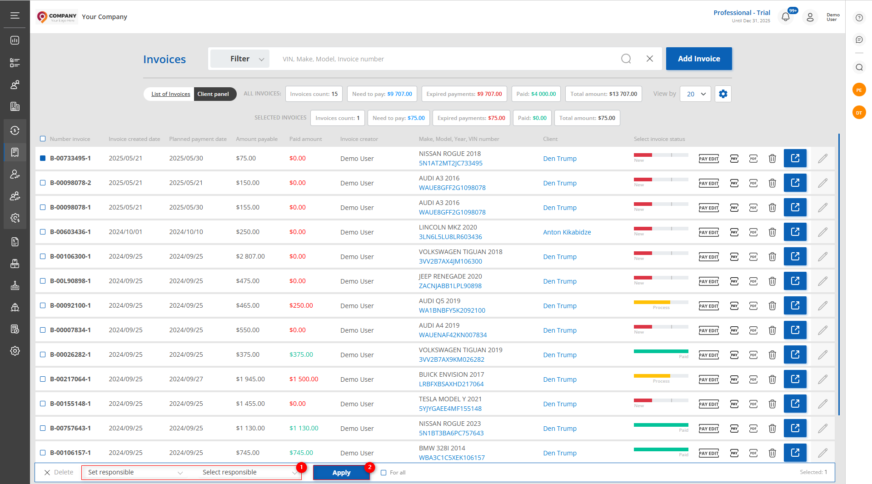The width and height of the screenshot is (872, 484).
Task: Check invoice B-00098078-1 checkbox
Action: [43, 207]
